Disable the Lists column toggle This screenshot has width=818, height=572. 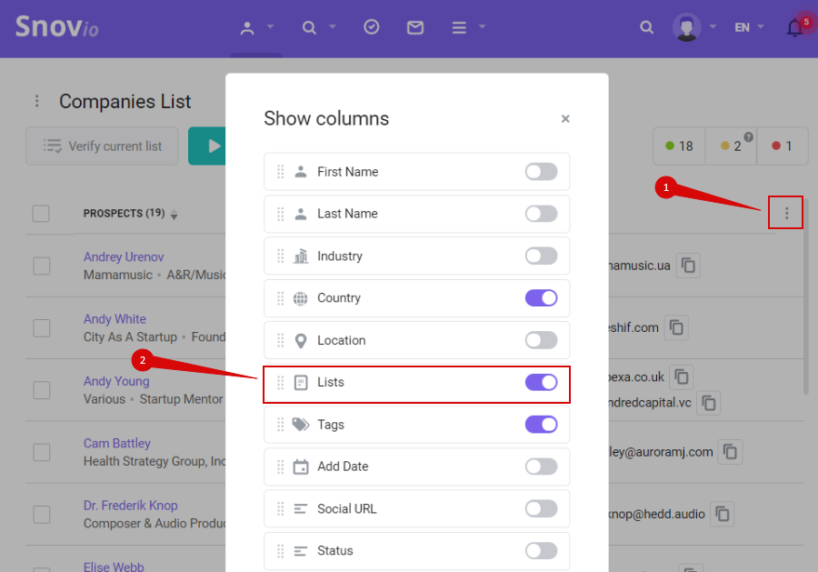[541, 383]
